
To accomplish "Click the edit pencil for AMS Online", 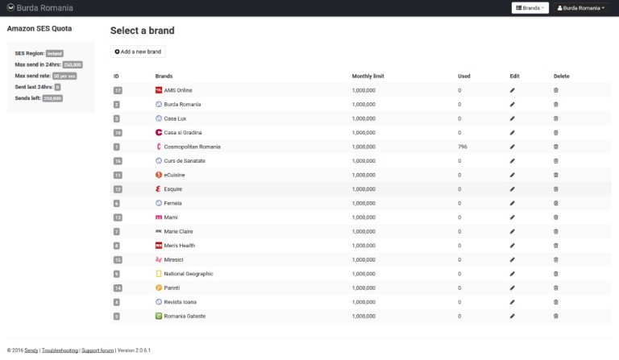I will click(512, 90).
